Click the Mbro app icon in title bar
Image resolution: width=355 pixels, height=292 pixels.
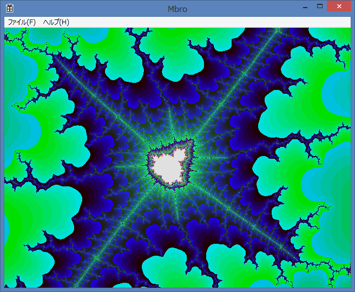tap(10, 8)
